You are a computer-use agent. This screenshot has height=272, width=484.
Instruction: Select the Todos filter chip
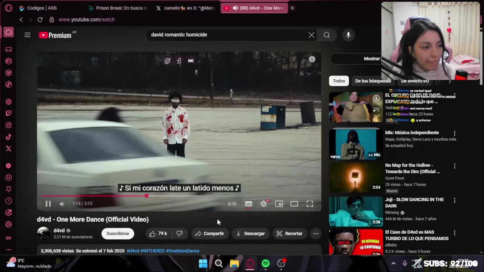339,81
